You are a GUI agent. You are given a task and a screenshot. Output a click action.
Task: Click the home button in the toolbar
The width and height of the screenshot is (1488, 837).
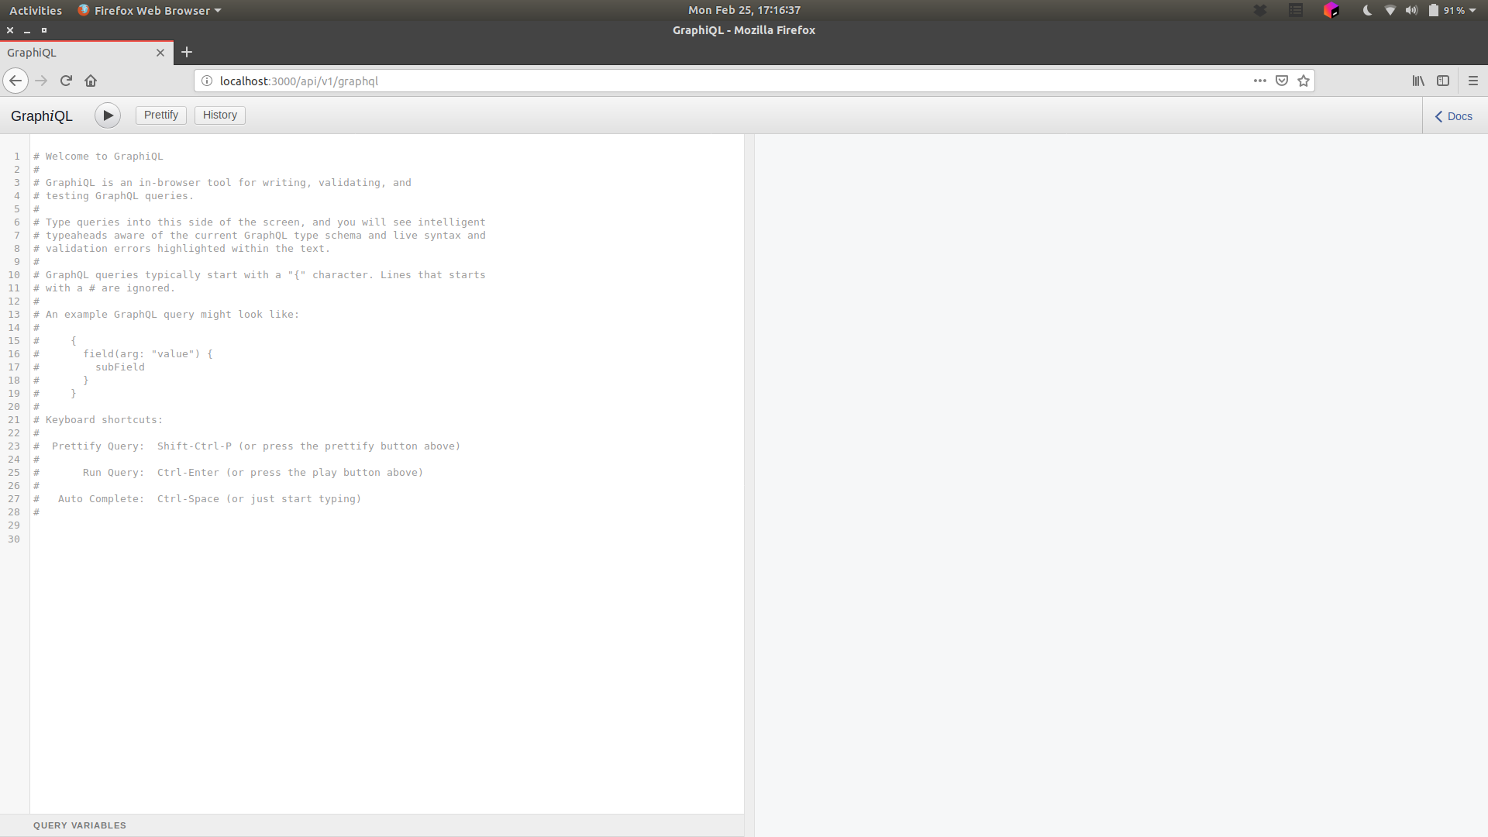[91, 80]
